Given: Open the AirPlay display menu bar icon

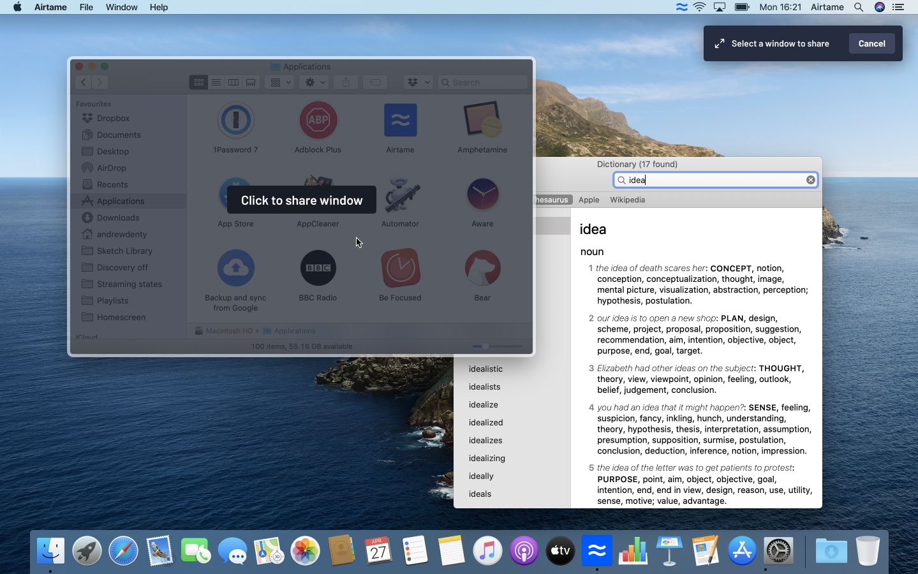Looking at the screenshot, I should [720, 7].
